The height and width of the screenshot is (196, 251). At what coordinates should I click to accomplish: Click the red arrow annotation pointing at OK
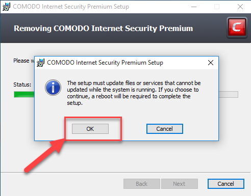point(45,155)
